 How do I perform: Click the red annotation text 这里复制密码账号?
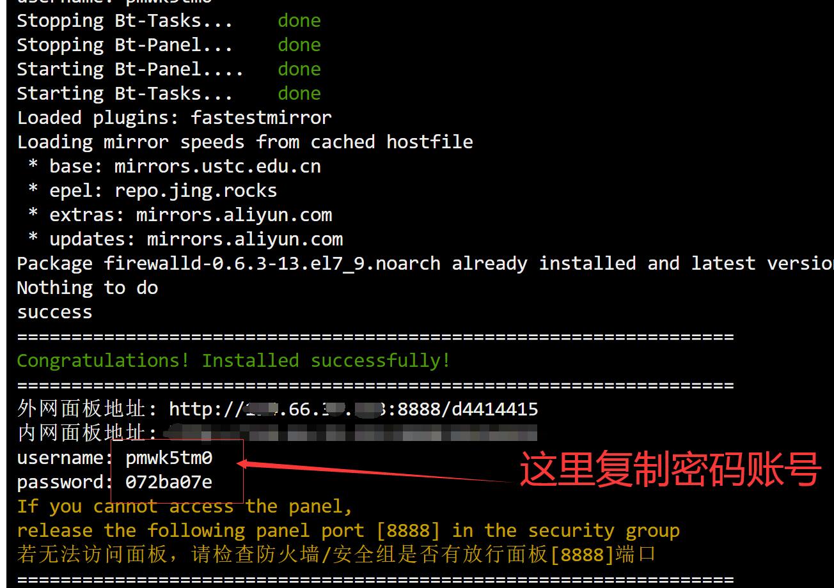click(669, 470)
